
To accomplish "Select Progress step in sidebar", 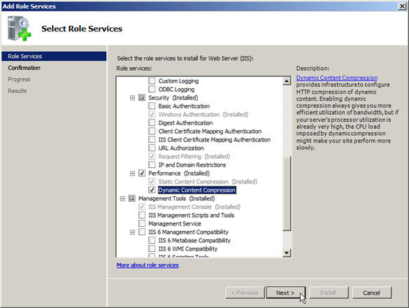I will 19,79.
